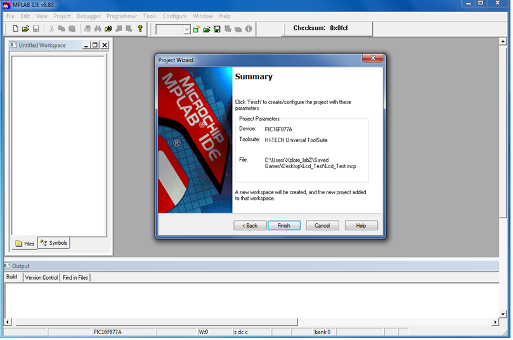Switch to the Symbols tab
The width and height of the screenshot is (513, 340).
[54, 243]
